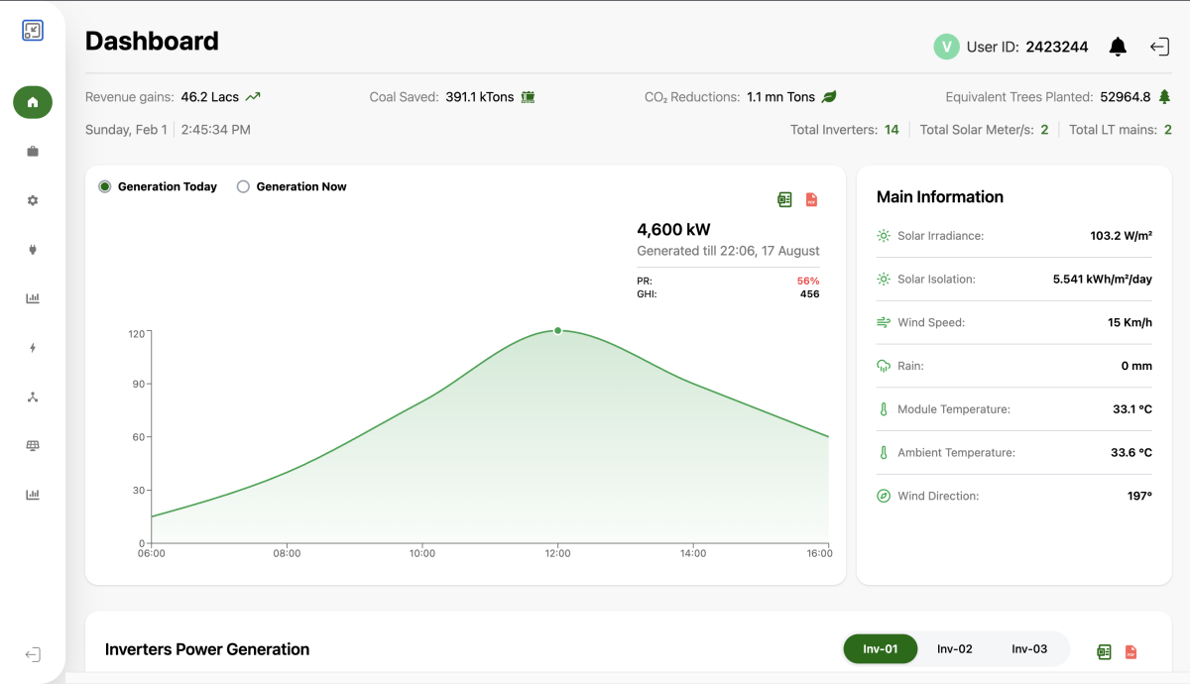
Task: Select the Inv-01 tab
Action: [x=880, y=649]
